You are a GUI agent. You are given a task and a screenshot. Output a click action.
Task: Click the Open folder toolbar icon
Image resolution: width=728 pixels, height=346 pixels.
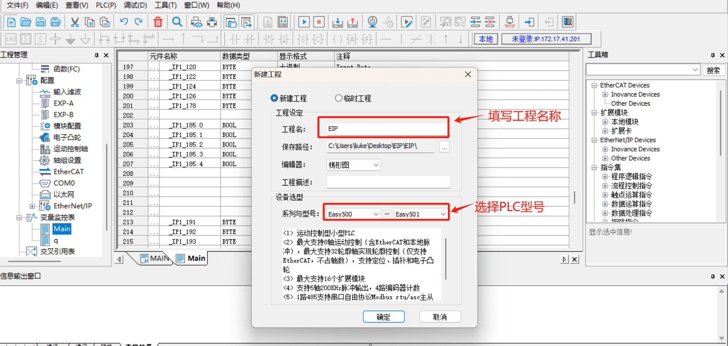[26, 22]
